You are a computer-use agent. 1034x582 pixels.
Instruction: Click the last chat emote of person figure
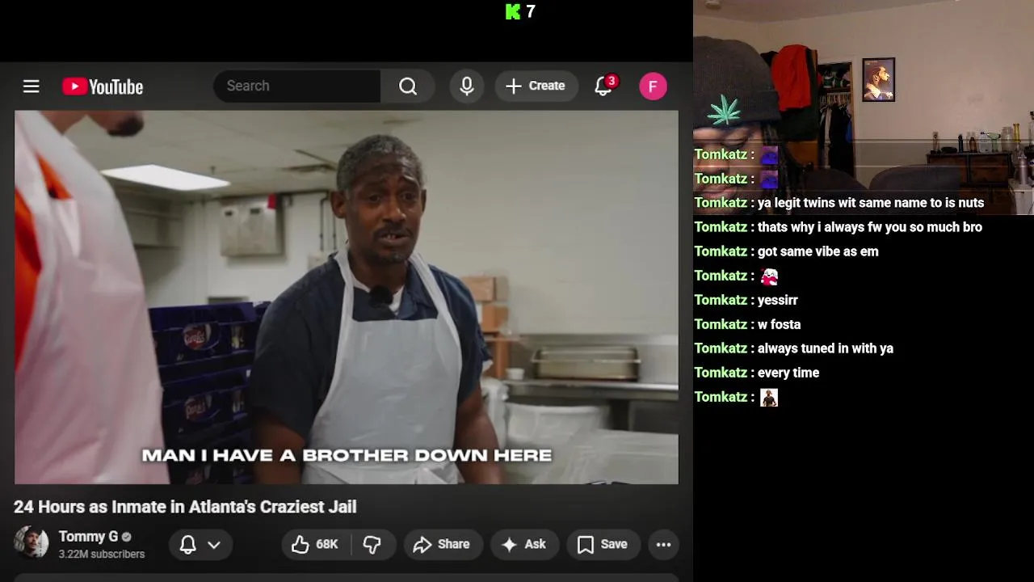pyautogui.click(x=769, y=398)
